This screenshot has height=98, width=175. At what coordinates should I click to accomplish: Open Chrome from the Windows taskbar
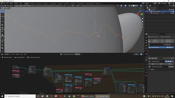pyautogui.click(x=74, y=96)
